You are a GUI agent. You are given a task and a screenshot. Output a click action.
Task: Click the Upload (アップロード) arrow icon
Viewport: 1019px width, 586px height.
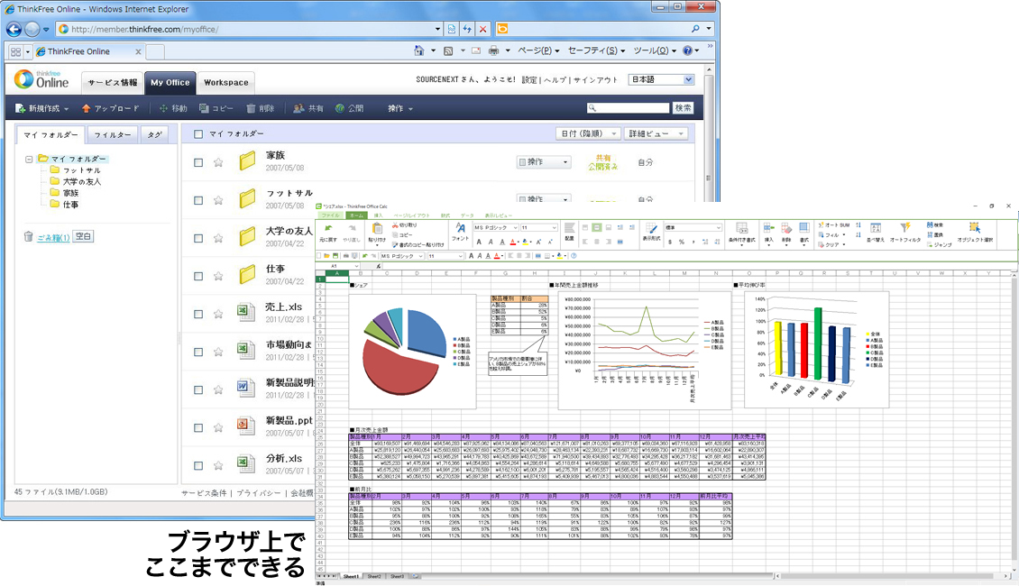86,108
